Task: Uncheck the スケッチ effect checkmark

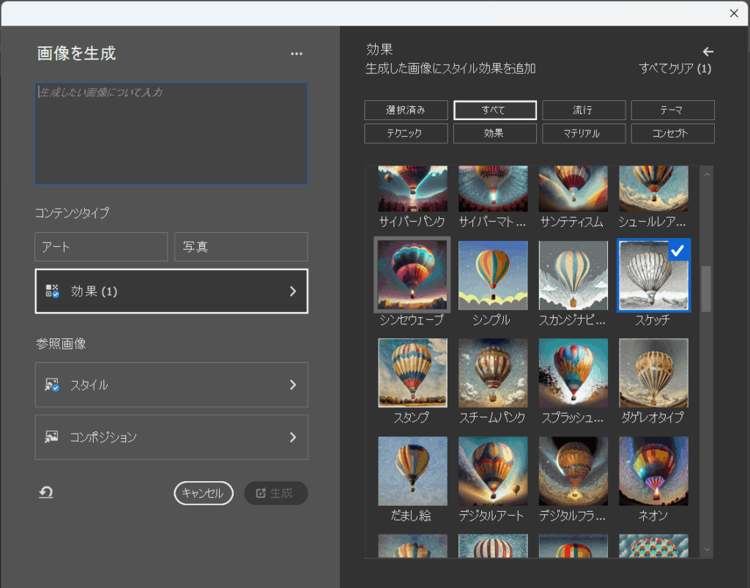Action: [x=677, y=251]
